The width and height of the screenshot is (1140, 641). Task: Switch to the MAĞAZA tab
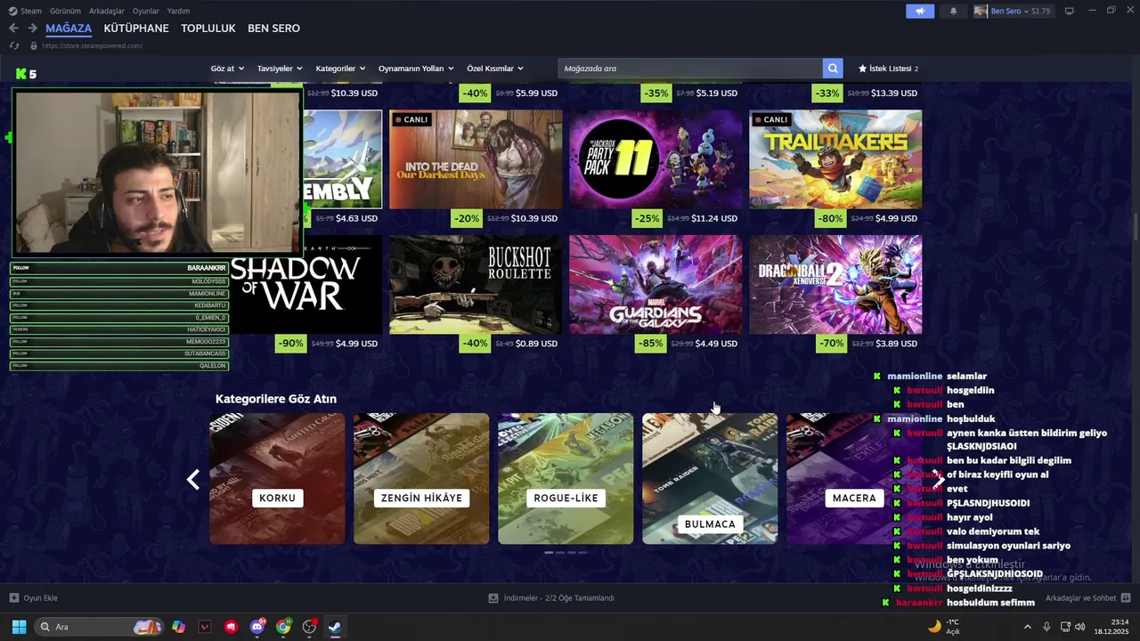click(x=69, y=28)
